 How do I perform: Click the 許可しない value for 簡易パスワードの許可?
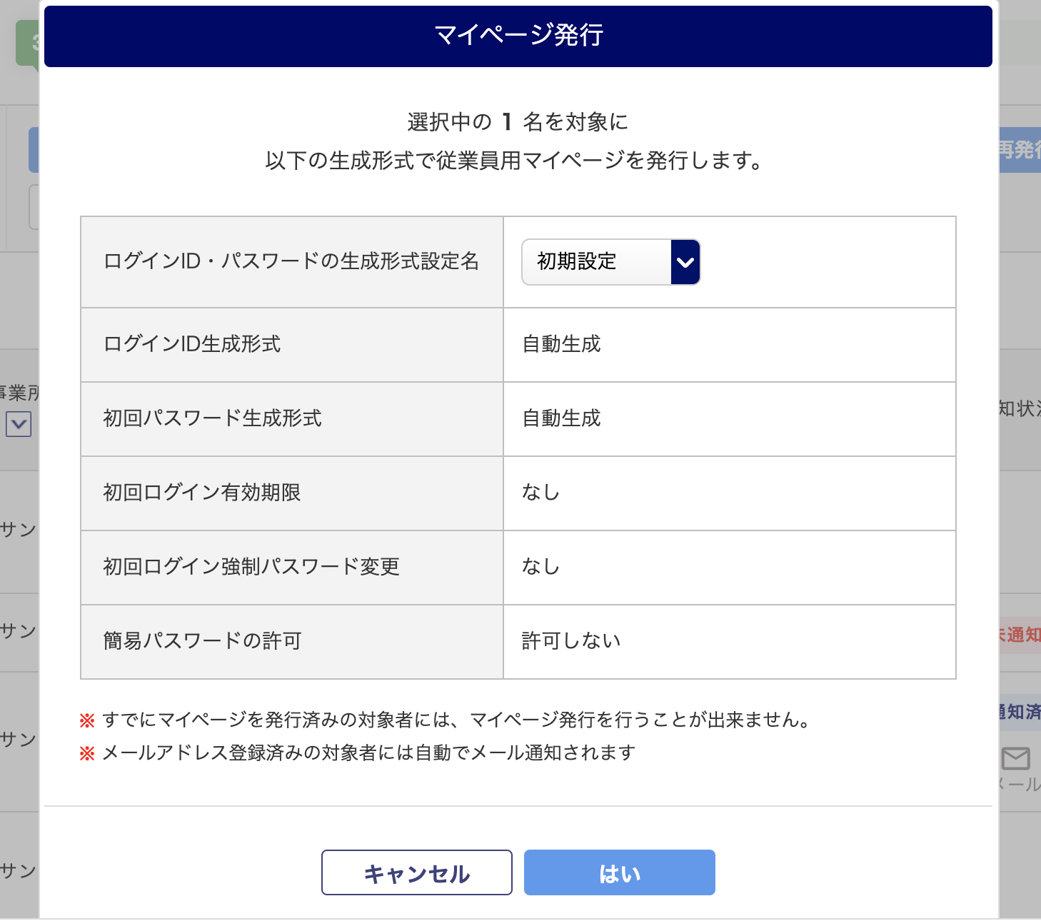pyautogui.click(x=571, y=641)
